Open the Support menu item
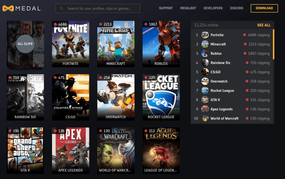Image resolution: width=285 pixels, height=179 pixels. pyautogui.click(x=166, y=8)
